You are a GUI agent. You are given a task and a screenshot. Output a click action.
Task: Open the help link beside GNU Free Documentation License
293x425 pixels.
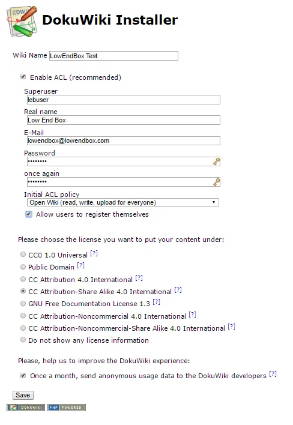click(156, 302)
